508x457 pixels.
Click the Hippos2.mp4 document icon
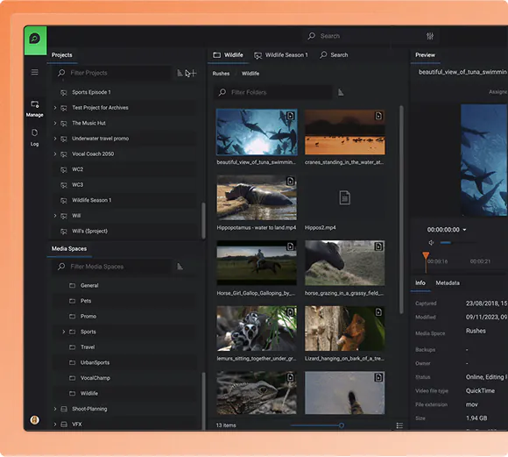tap(345, 197)
